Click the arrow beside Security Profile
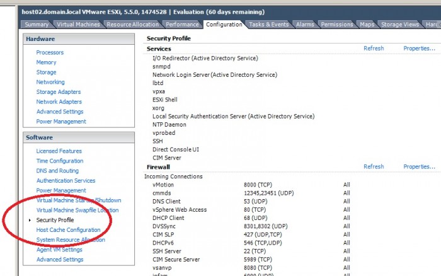Screen dimensions: 441x276 [30, 220]
